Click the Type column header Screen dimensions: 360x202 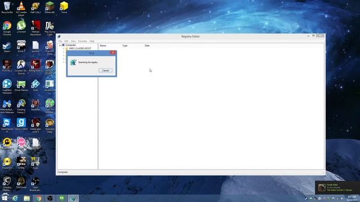(x=125, y=45)
